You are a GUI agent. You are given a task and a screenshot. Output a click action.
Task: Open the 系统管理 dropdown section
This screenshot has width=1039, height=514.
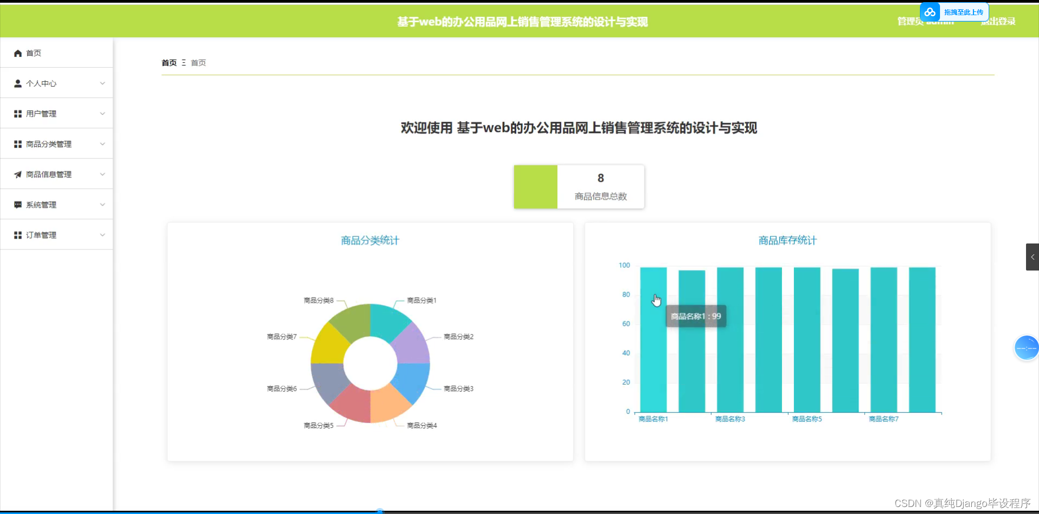(x=102, y=204)
